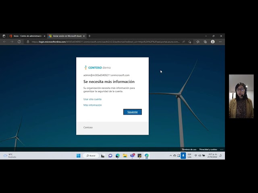This screenshot has width=258, height=193.
Task: Open Sticky Notes taskbar icon
Action: point(139,156)
